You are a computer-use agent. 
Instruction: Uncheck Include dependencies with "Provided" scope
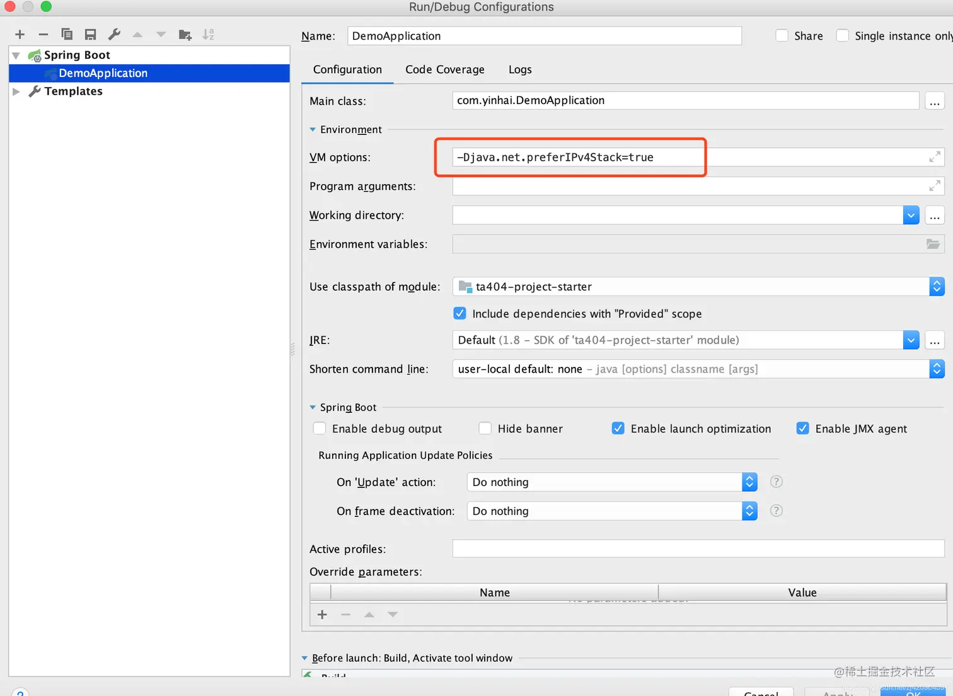(x=460, y=313)
